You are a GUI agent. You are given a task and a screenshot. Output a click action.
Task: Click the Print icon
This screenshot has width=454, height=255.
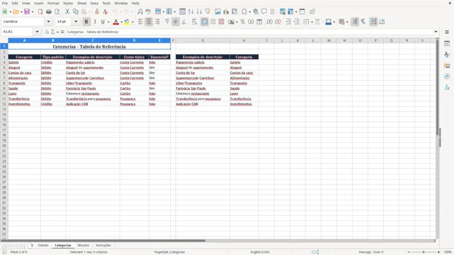[49, 12]
